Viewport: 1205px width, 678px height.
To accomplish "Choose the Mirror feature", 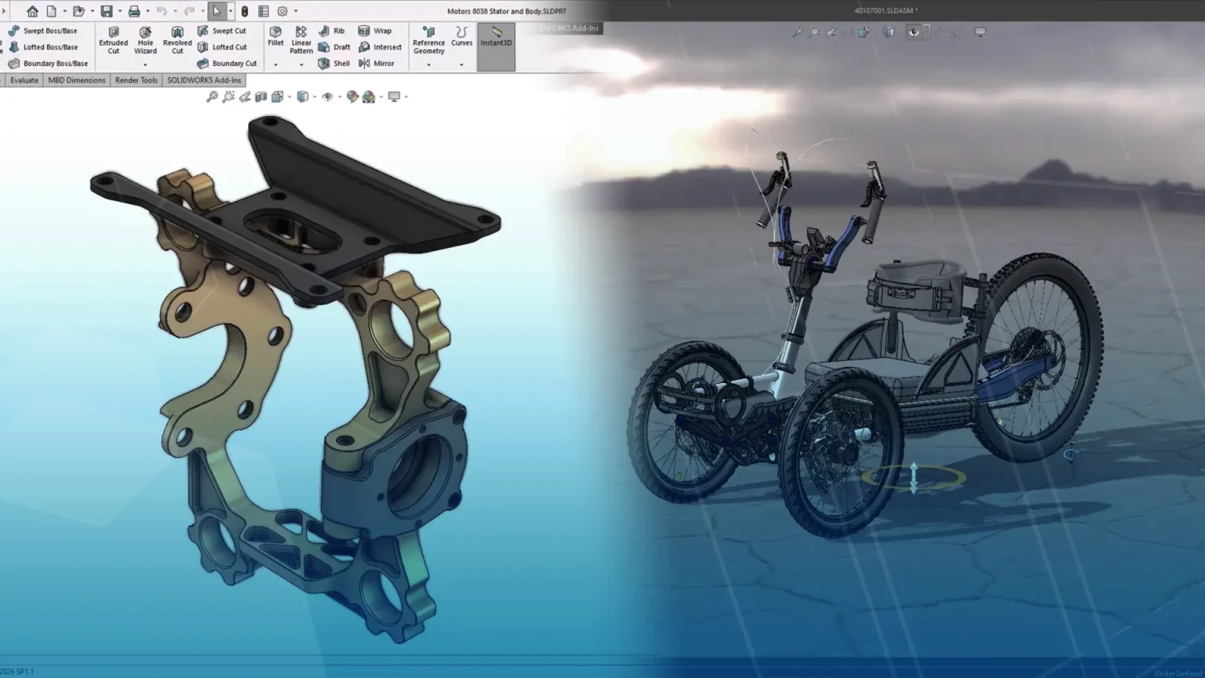I will coord(377,64).
